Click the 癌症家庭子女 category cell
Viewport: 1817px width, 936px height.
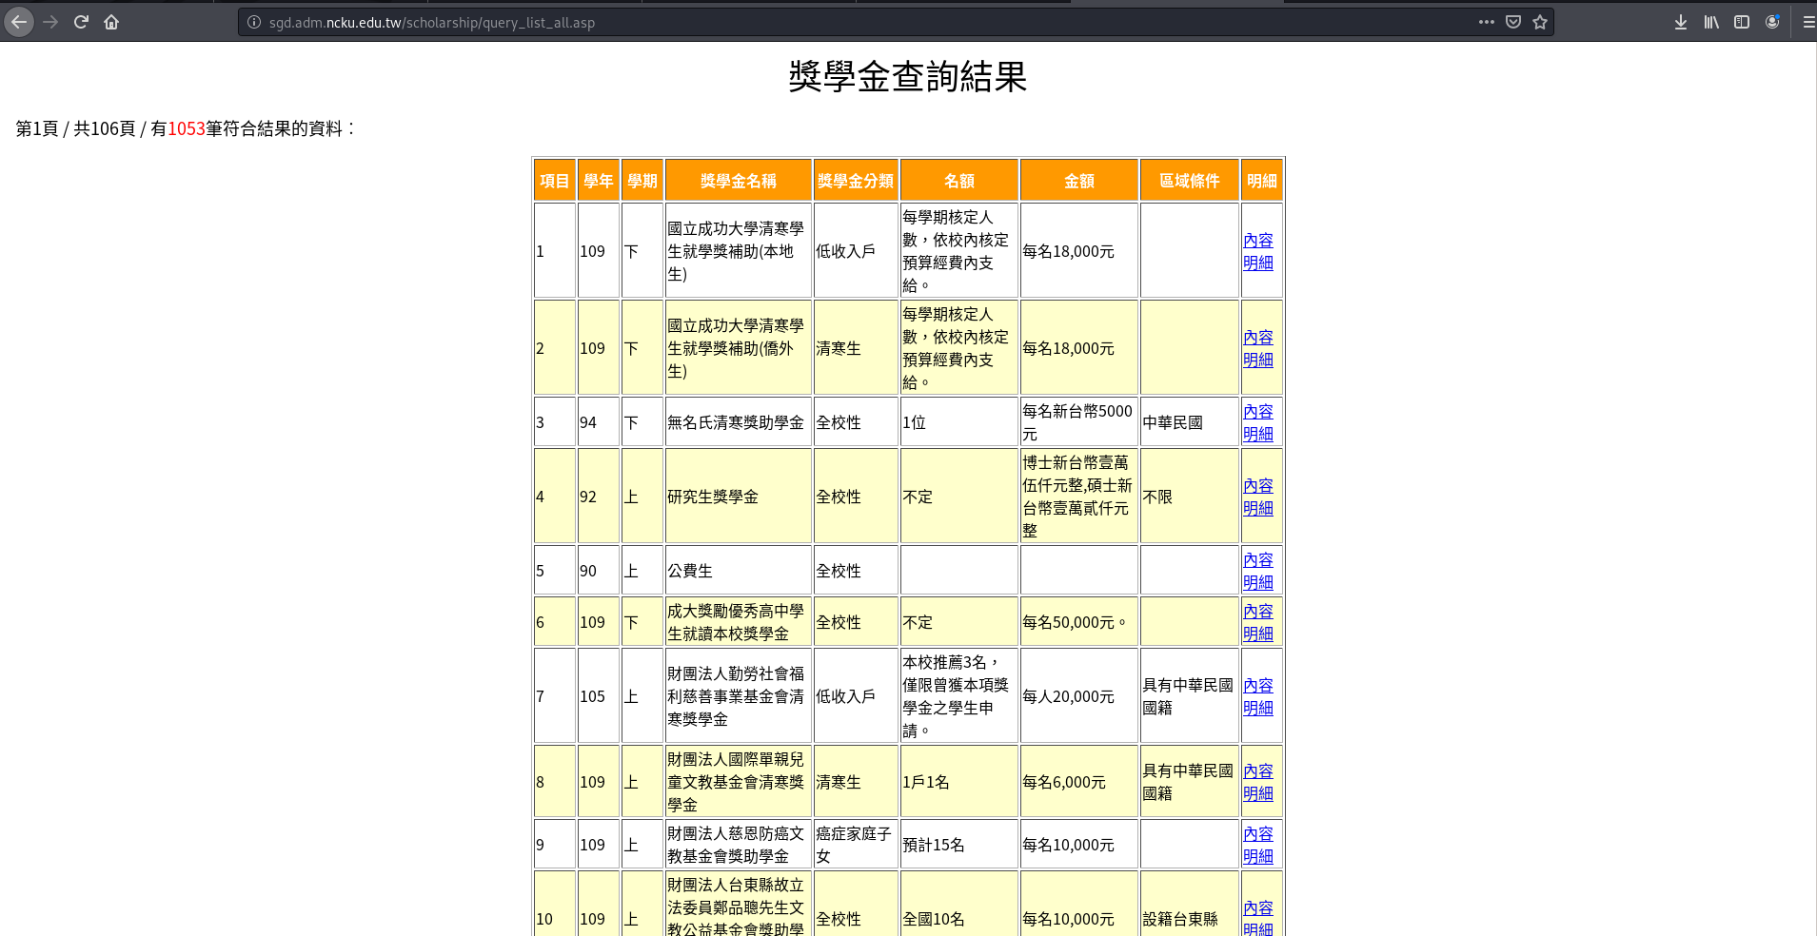point(856,845)
